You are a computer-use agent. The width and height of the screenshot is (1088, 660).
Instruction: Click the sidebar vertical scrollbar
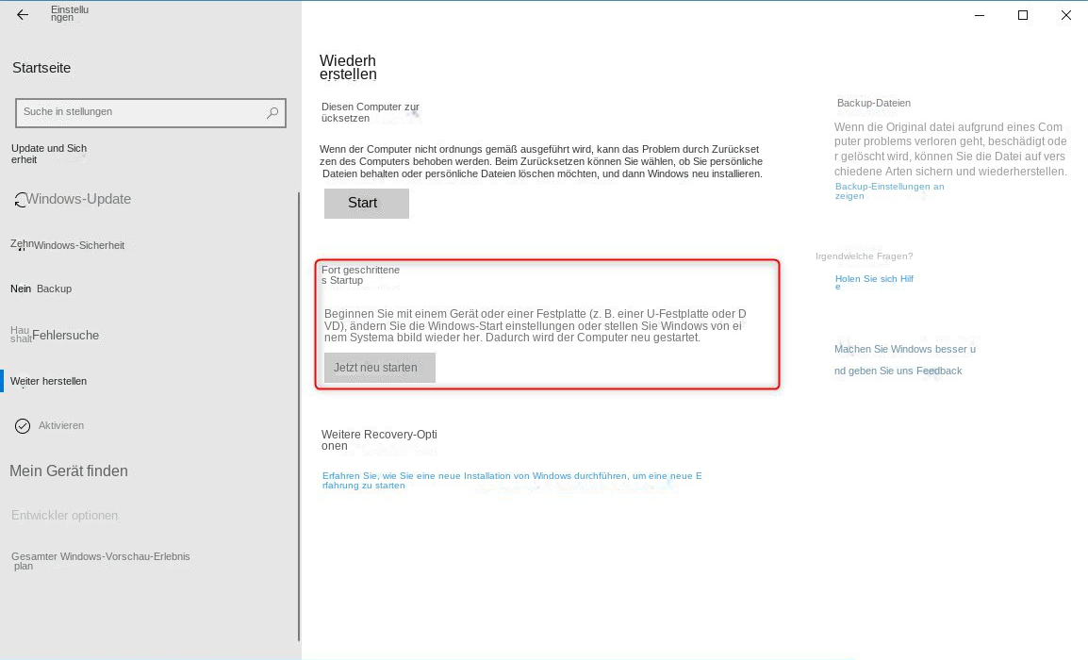299,417
